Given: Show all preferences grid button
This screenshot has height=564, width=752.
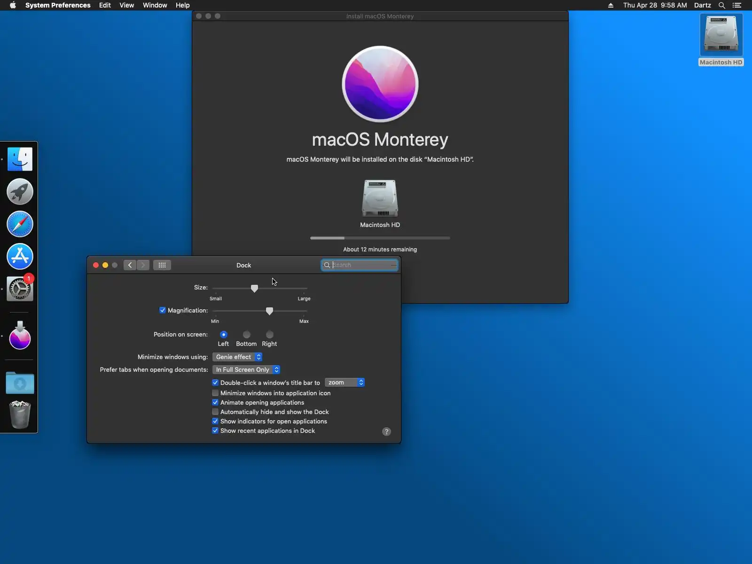Looking at the screenshot, I should tap(162, 265).
